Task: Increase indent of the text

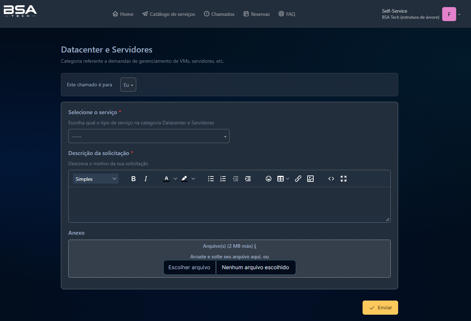Action: point(248,179)
